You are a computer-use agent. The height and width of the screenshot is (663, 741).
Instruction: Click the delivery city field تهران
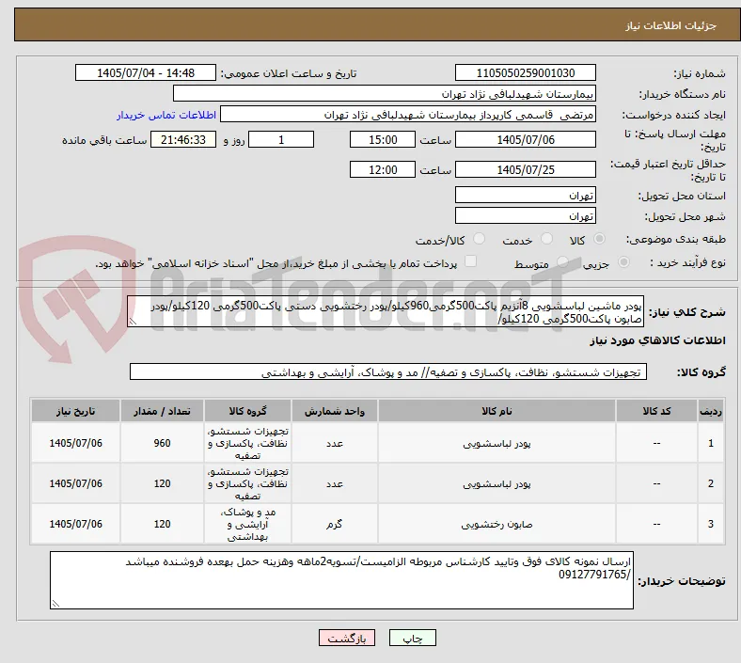(x=525, y=216)
